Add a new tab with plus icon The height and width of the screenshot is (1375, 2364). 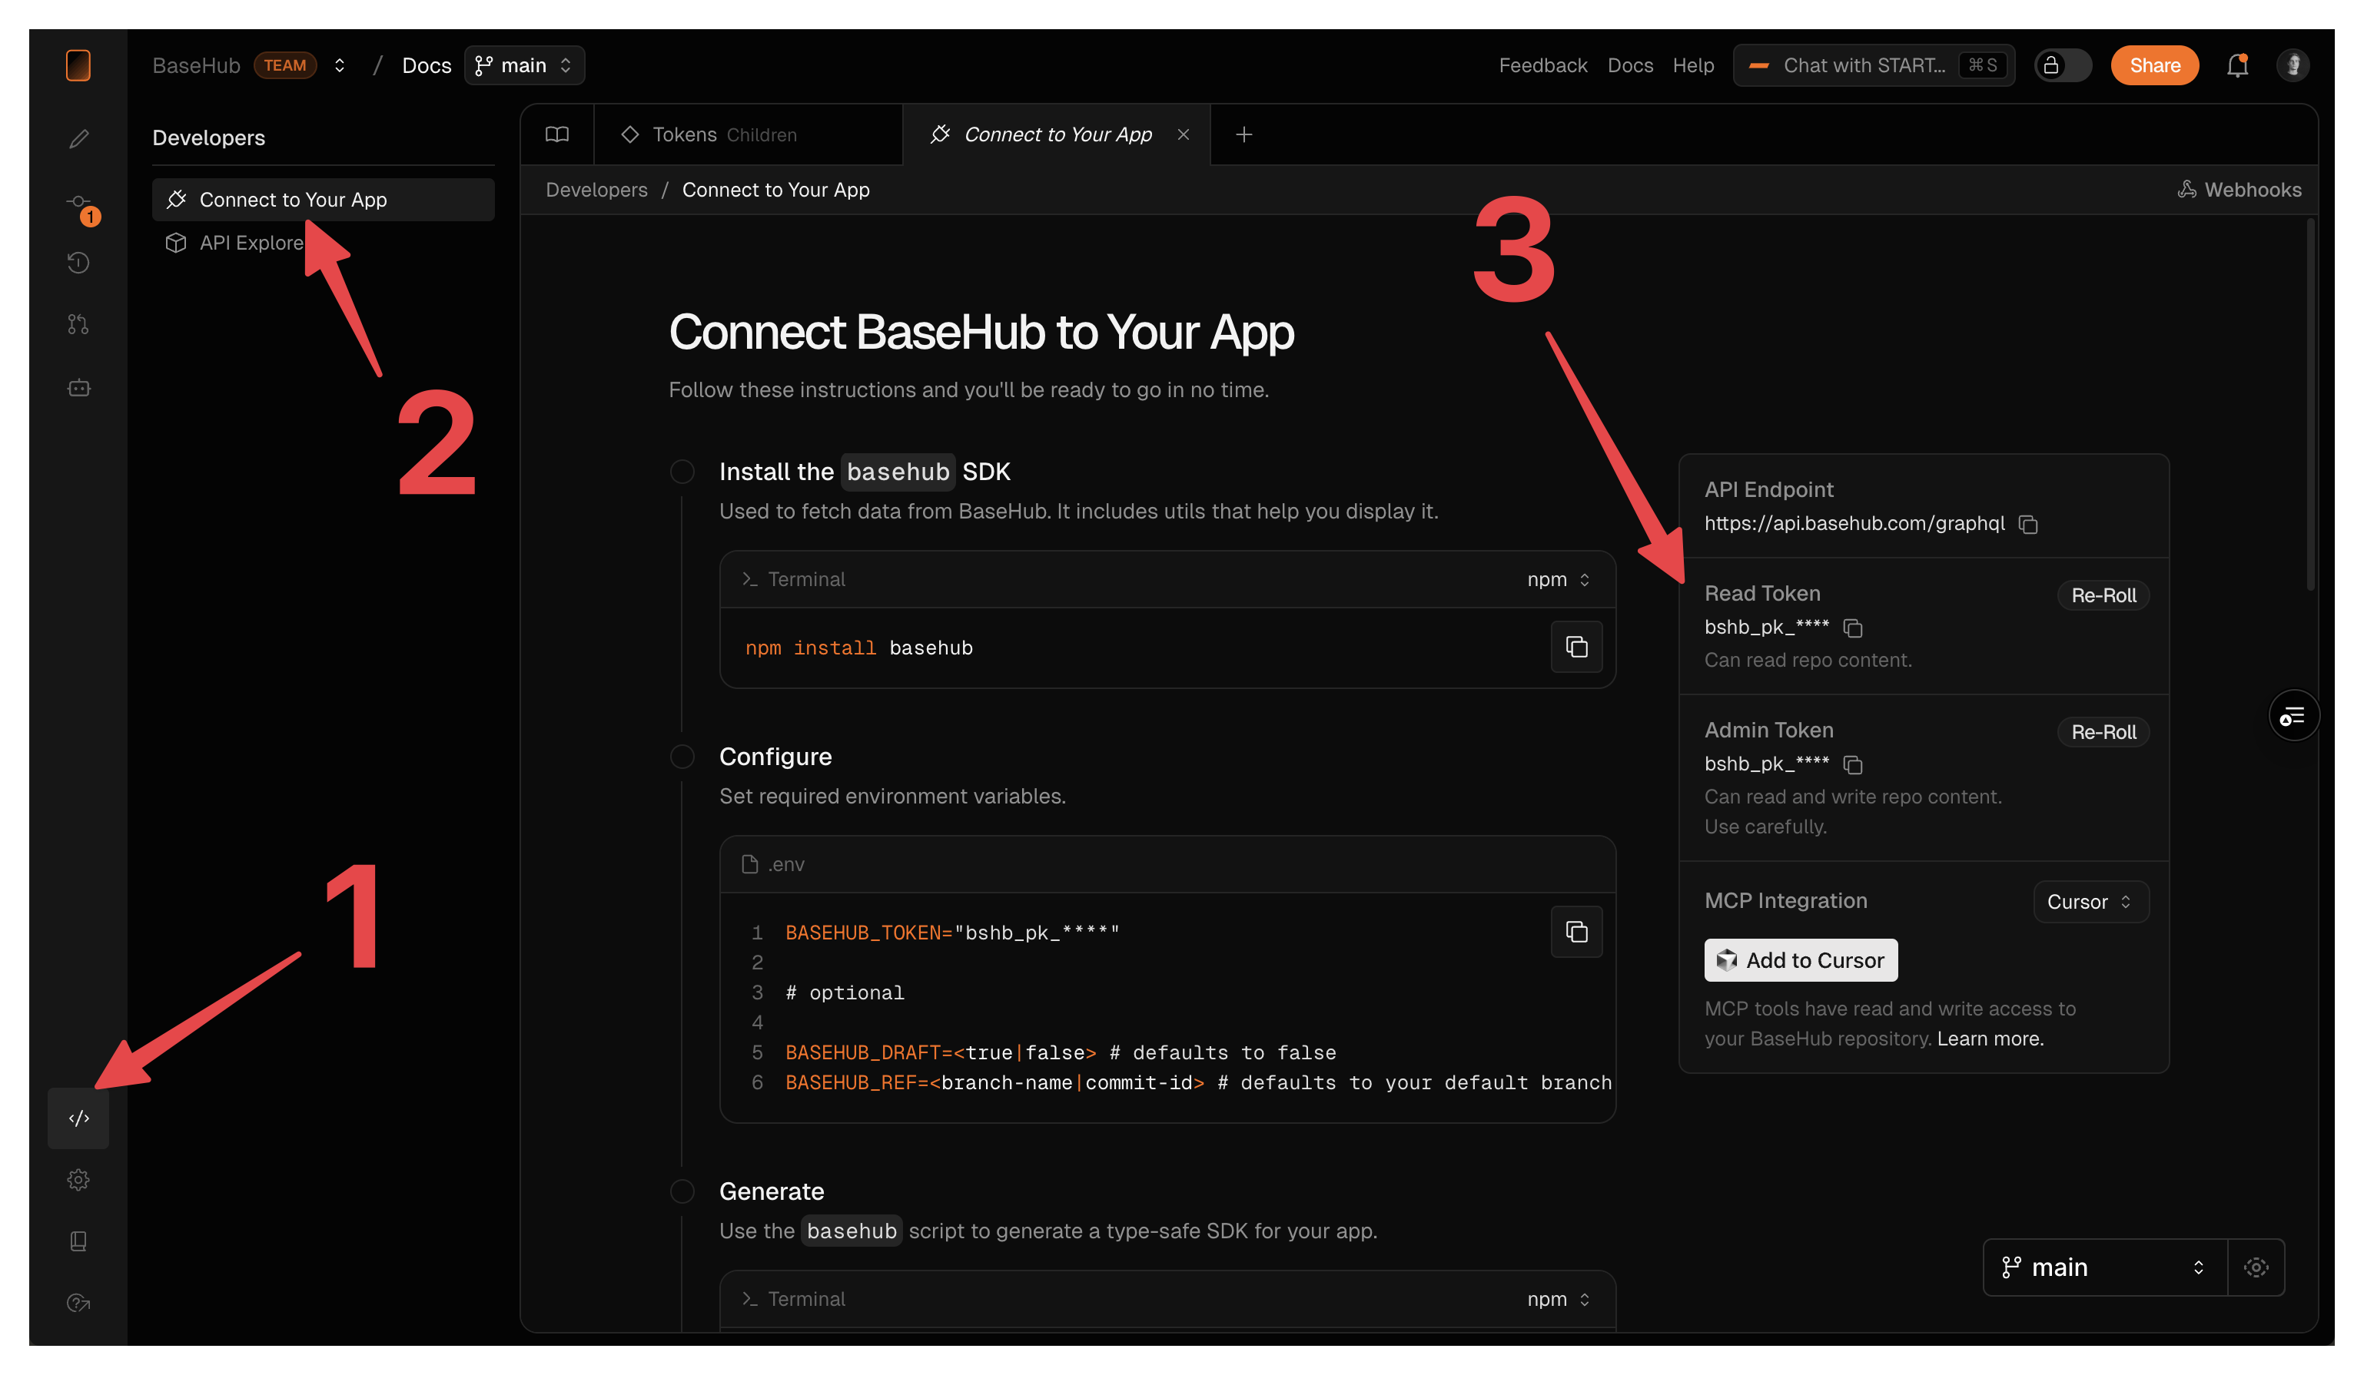(1244, 135)
